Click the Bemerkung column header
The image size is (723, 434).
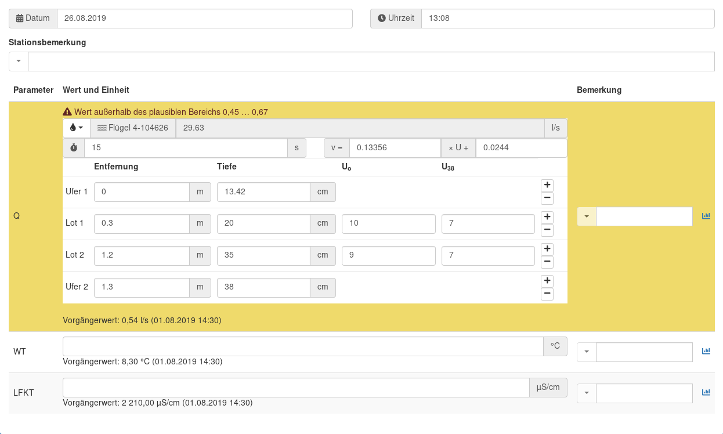click(x=599, y=90)
